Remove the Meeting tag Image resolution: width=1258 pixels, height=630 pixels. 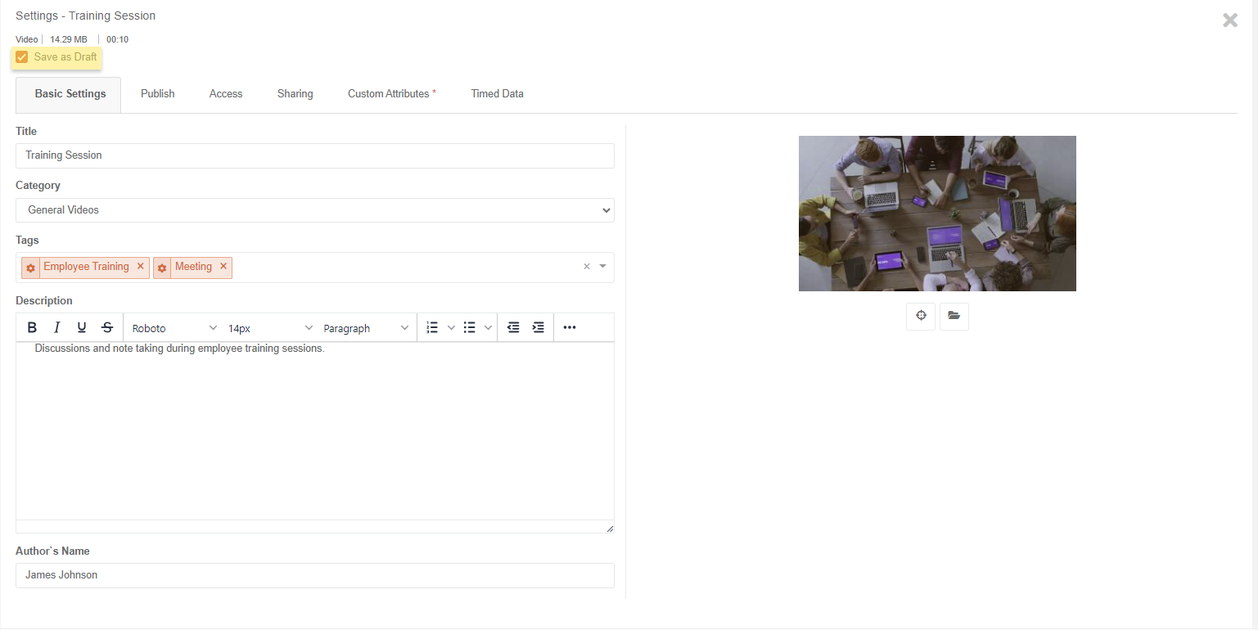[223, 267]
